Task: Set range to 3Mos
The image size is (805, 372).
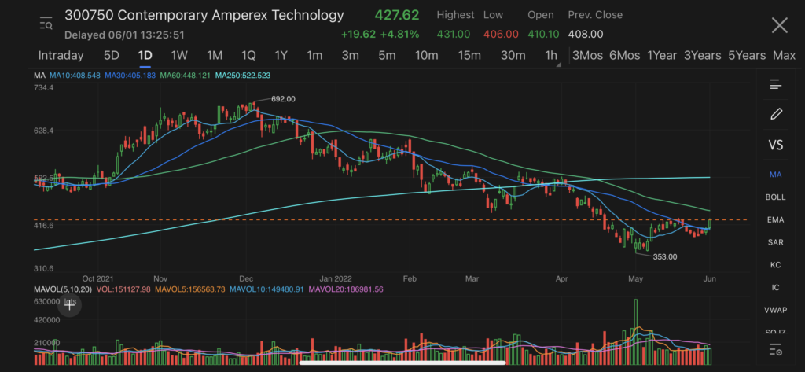Action: [587, 56]
